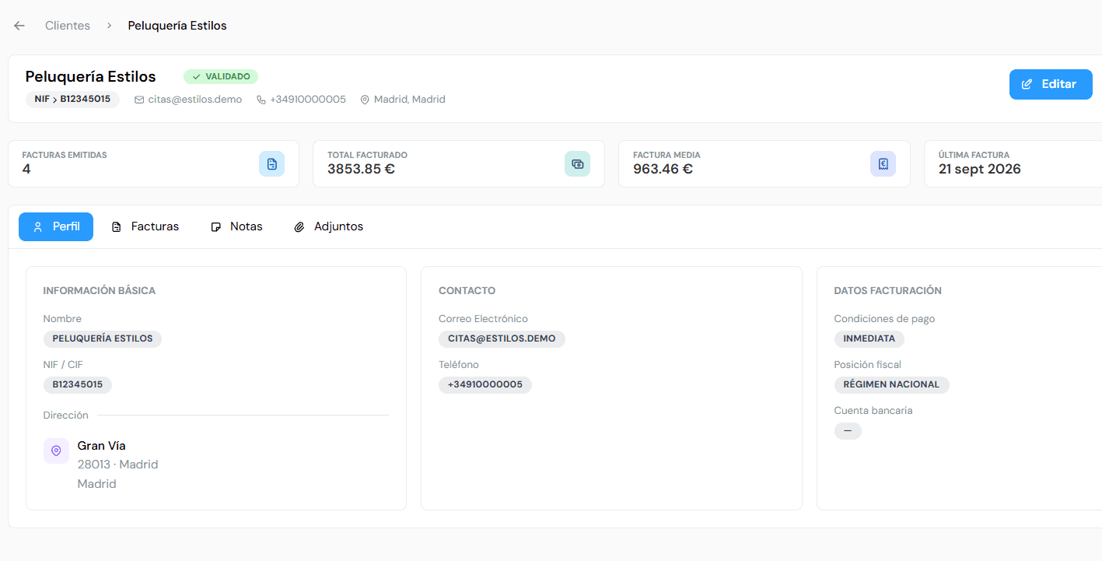Click the RÉGIMEN NACIONAL fiscal position chip

click(892, 384)
